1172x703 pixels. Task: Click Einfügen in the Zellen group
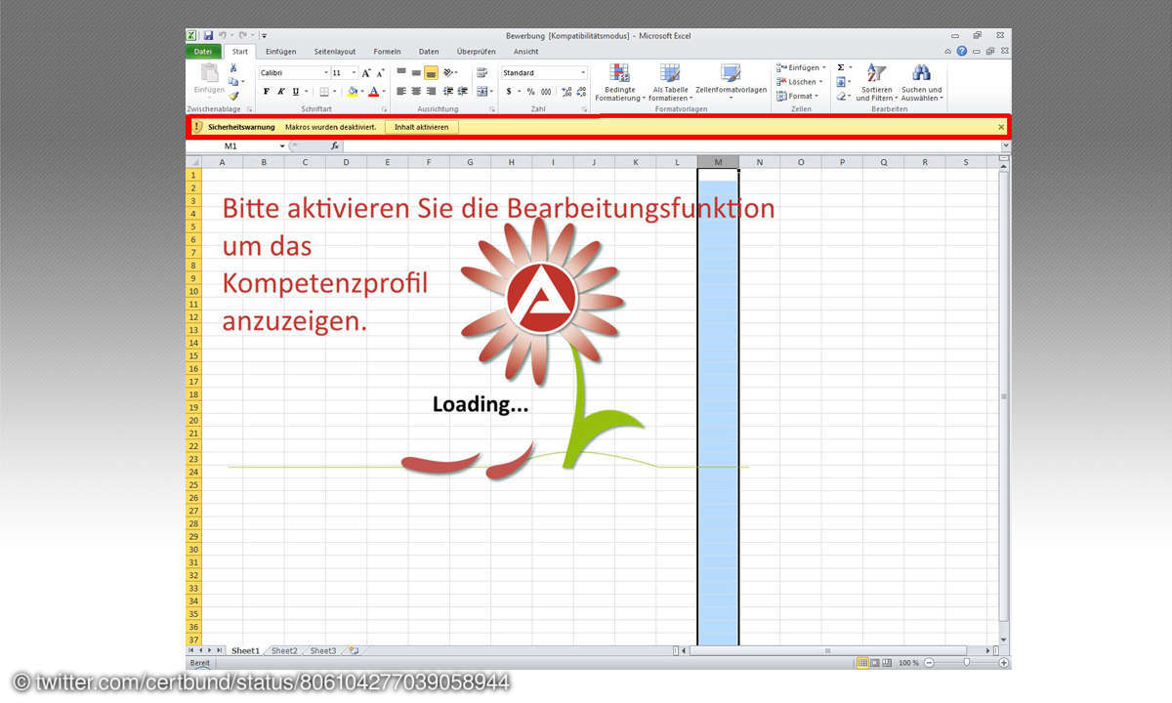(801, 68)
